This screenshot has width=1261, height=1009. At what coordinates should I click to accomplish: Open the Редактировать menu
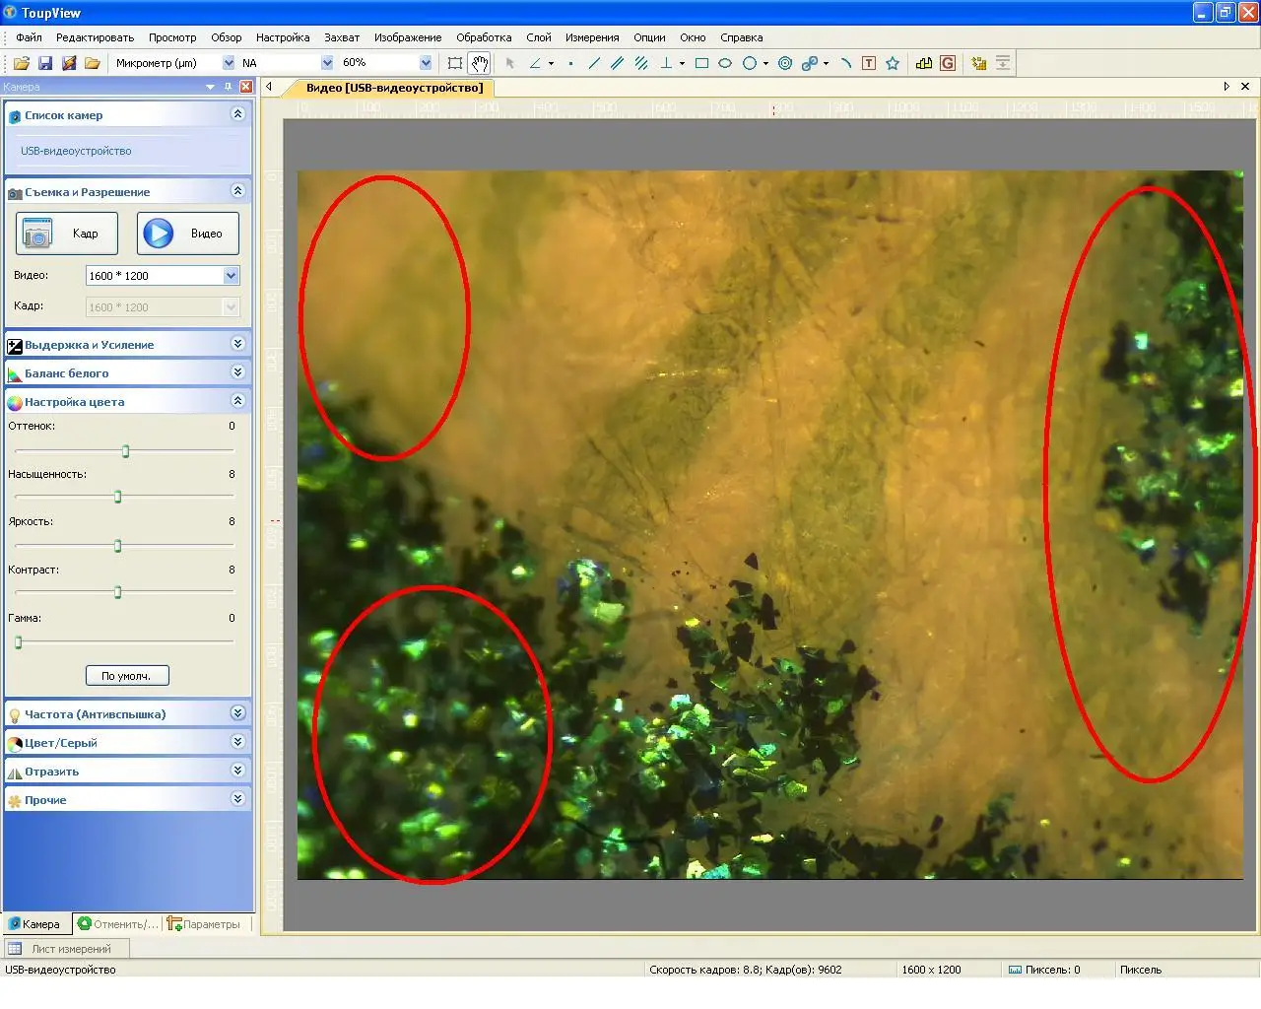point(95,37)
